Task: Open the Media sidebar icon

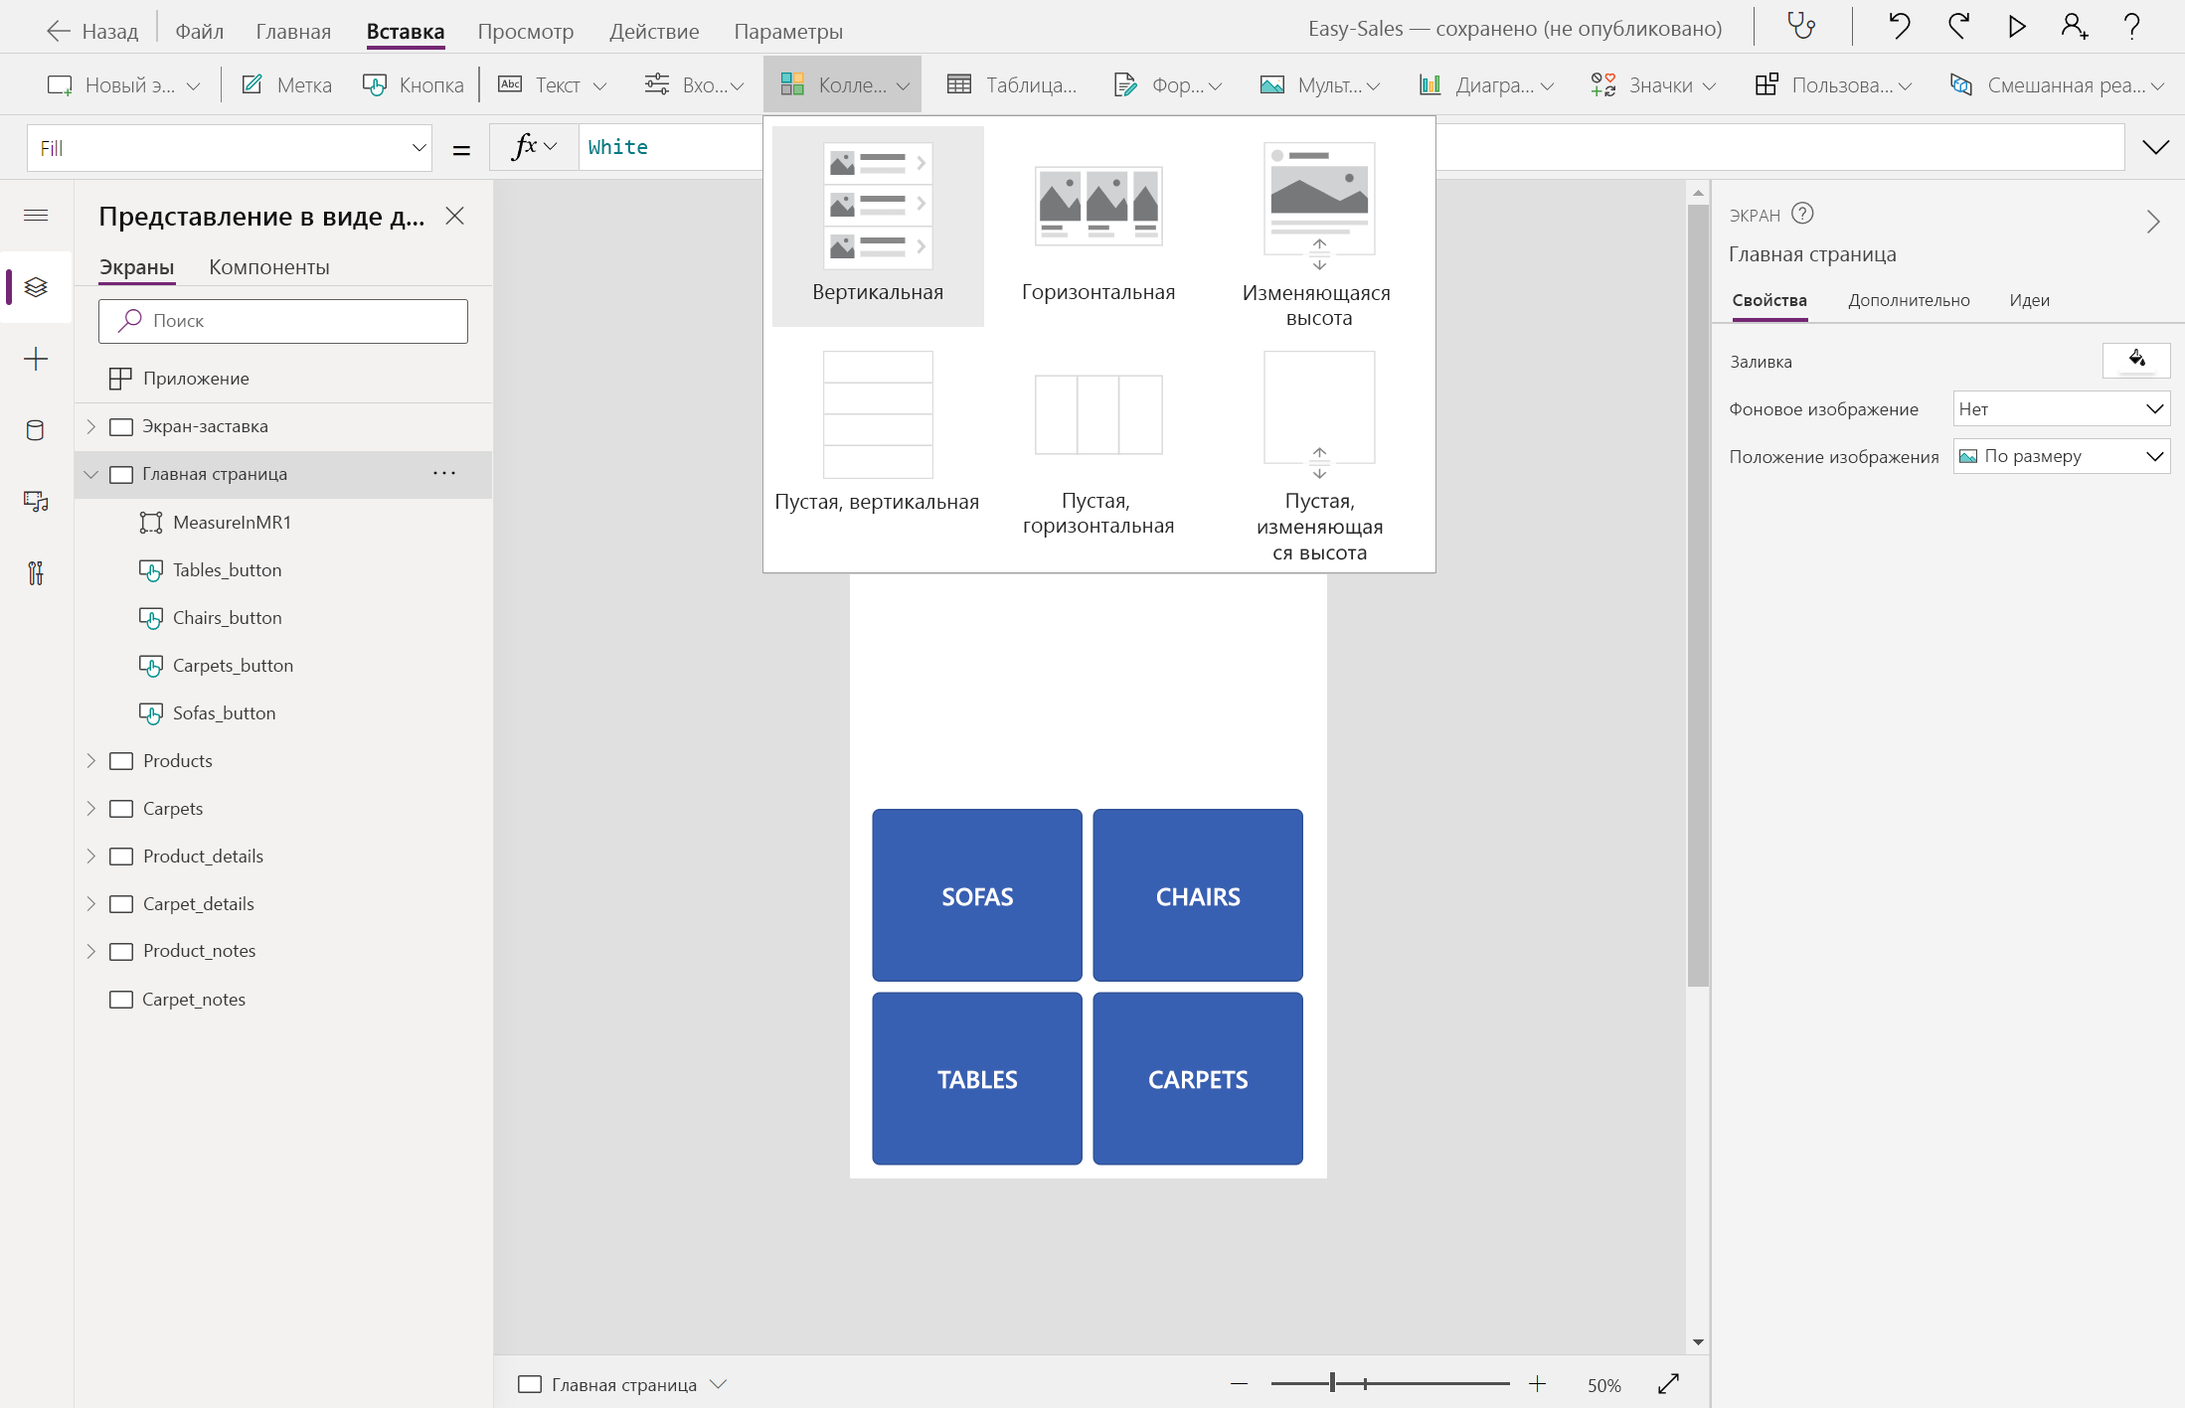Action: pos(36,502)
